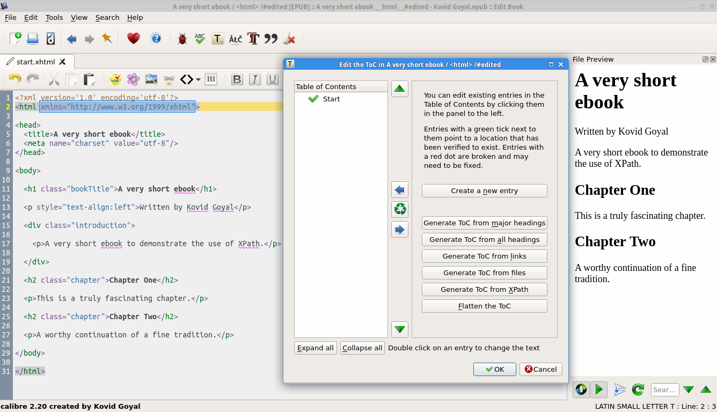Image resolution: width=717 pixels, height=412 pixels.
Task: Click Collapse all in ToC dialog
Action: [362, 348]
